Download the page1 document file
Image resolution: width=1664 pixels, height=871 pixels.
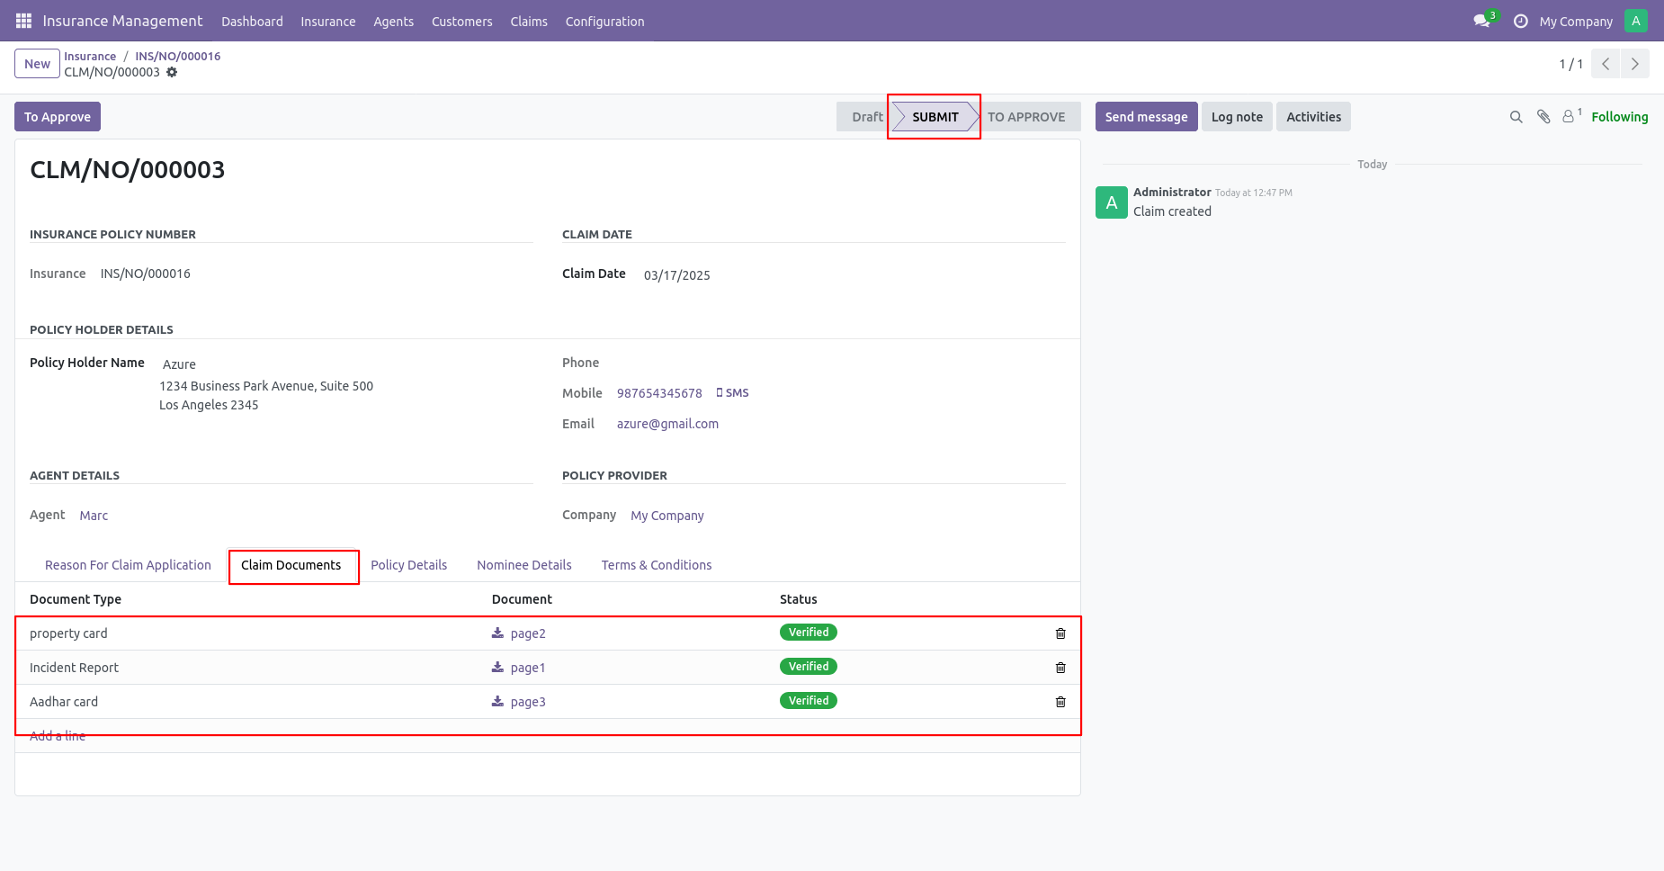click(x=519, y=668)
